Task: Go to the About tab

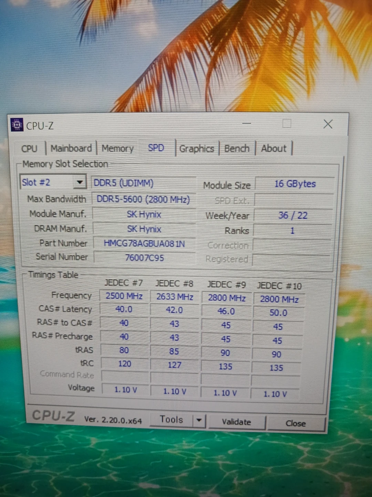Action: pyautogui.click(x=273, y=148)
